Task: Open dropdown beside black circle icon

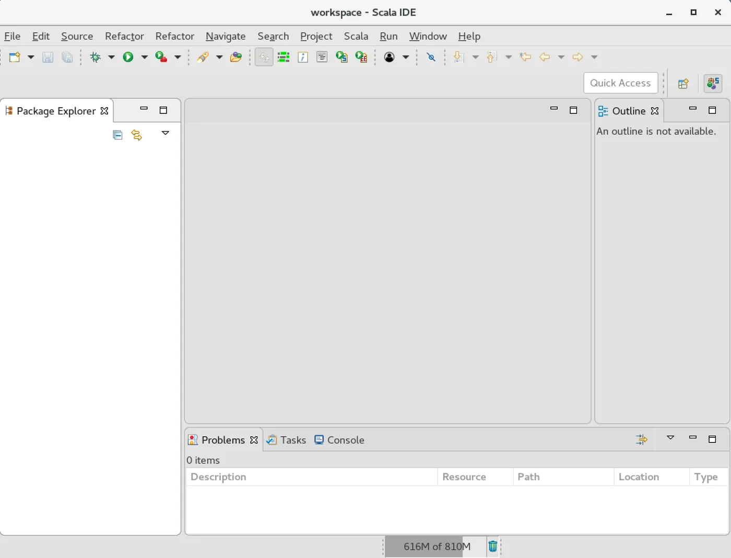Action: pos(406,57)
